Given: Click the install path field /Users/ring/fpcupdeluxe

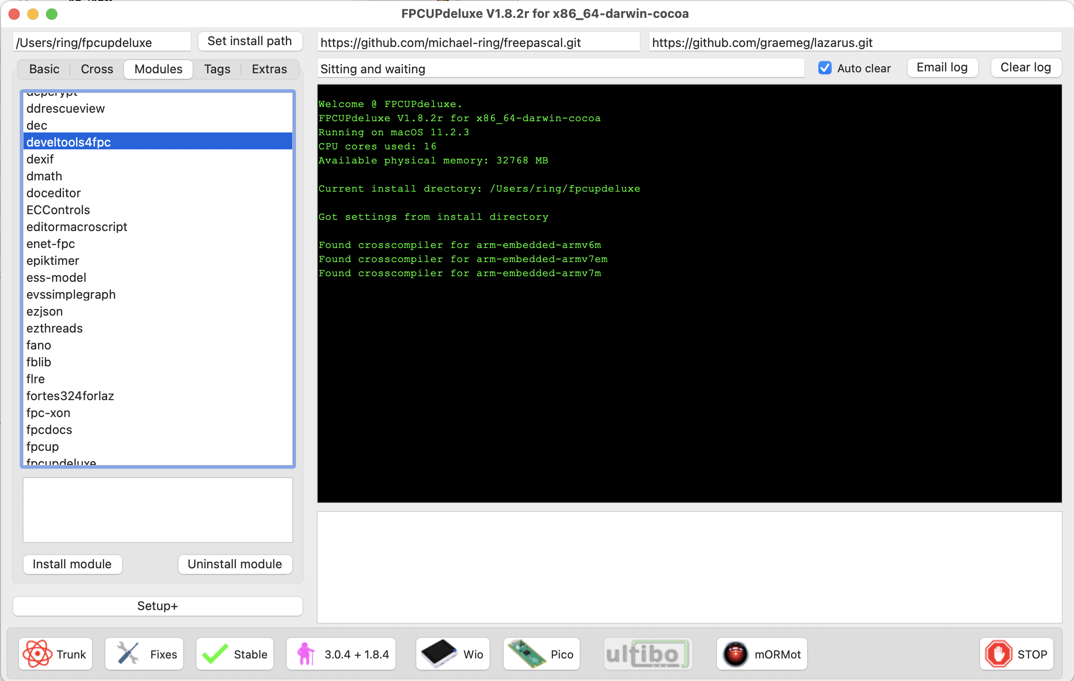Looking at the screenshot, I should [102, 42].
